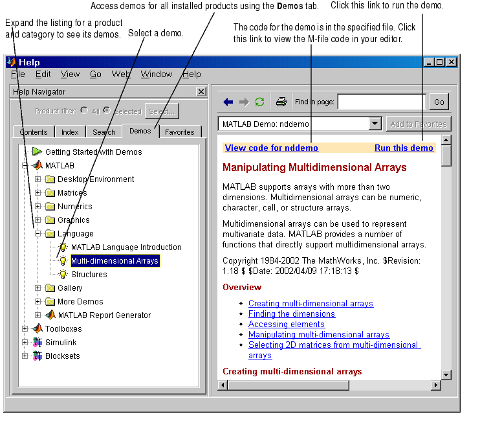Click the Structures lightbulb icon
Image resolution: width=491 pixels, height=421 pixels.
pyautogui.click(x=63, y=274)
